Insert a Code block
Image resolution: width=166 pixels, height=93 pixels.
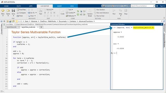(63, 12)
